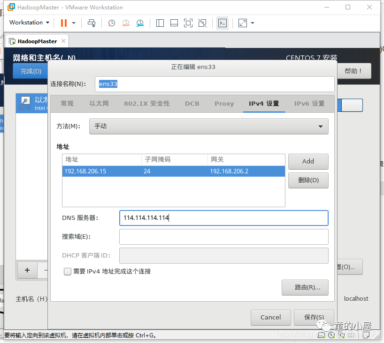The height and width of the screenshot is (343, 384).
Task: Click the 帮助! help button
Action: point(354,71)
